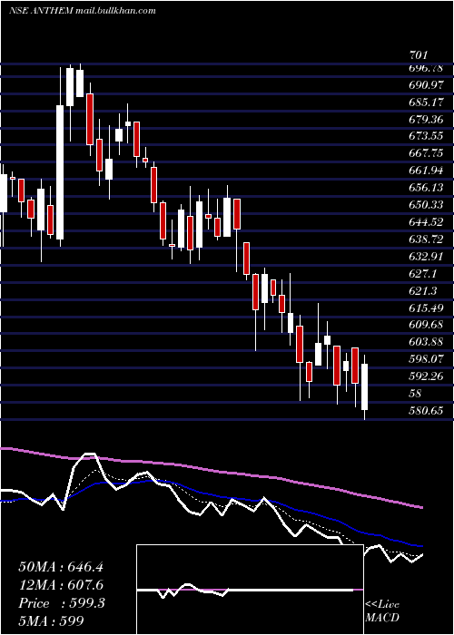Select the 580.65 price axis label
This screenshot has height=635, width=454.
click(x=426, y=411)
